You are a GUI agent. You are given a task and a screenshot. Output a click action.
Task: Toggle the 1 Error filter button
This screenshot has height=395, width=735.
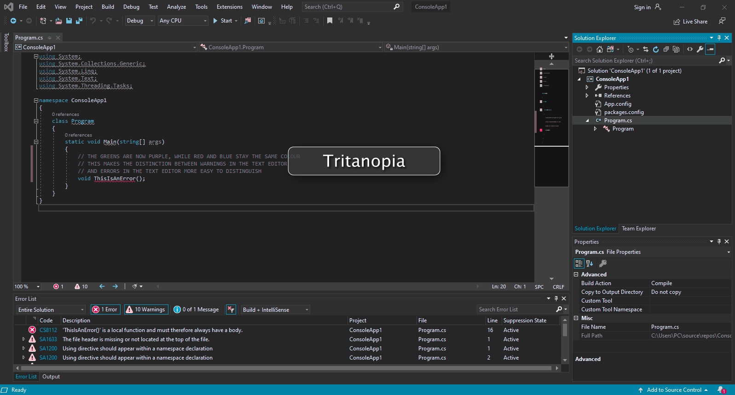pos(105,309)
